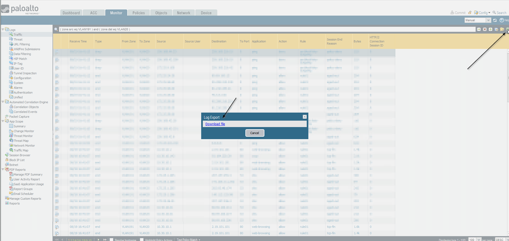Click the add filter plus icon
Image resolution: width=509 pixels, height=241 pixels.
tap(490, 30)
